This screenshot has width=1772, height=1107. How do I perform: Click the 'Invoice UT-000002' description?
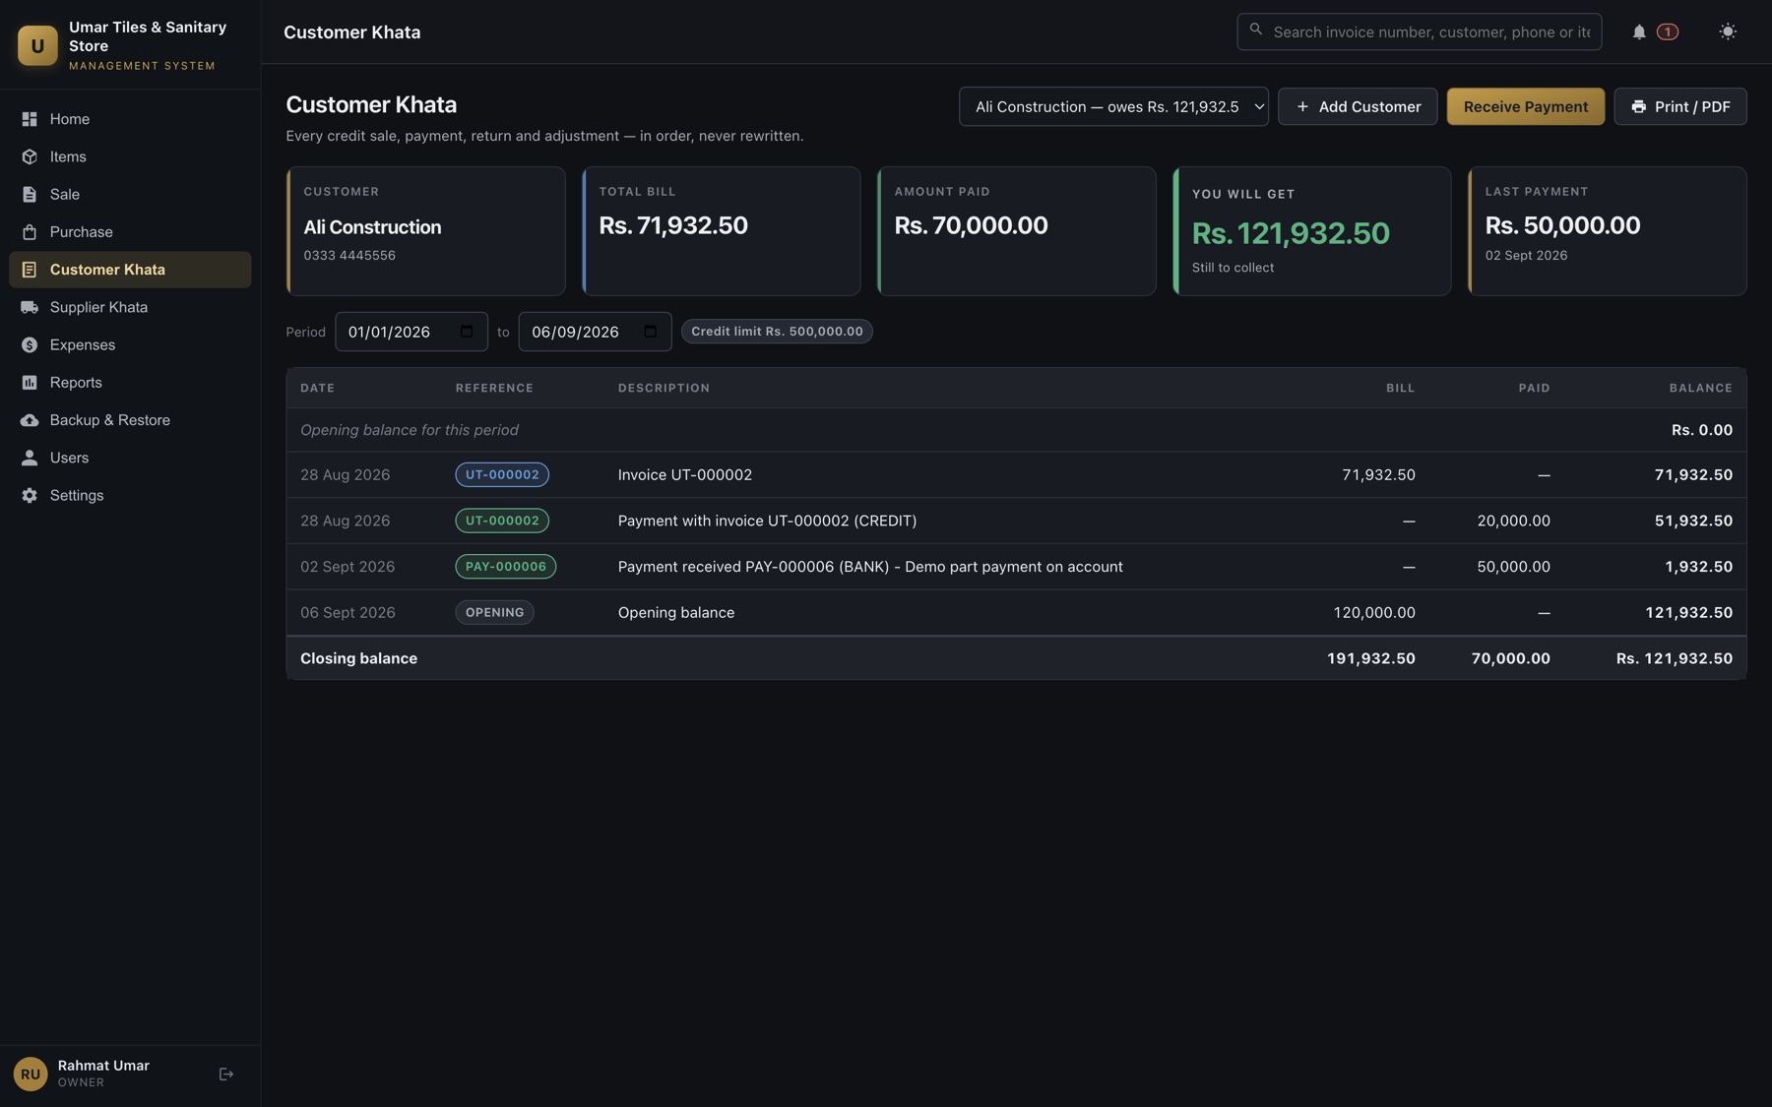[x=684, y=474]
